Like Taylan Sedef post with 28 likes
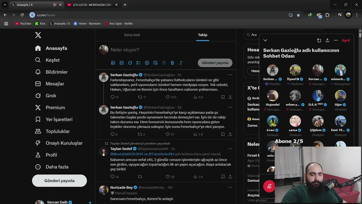Viewport: 362px width, 204px height. click(170, 177)
